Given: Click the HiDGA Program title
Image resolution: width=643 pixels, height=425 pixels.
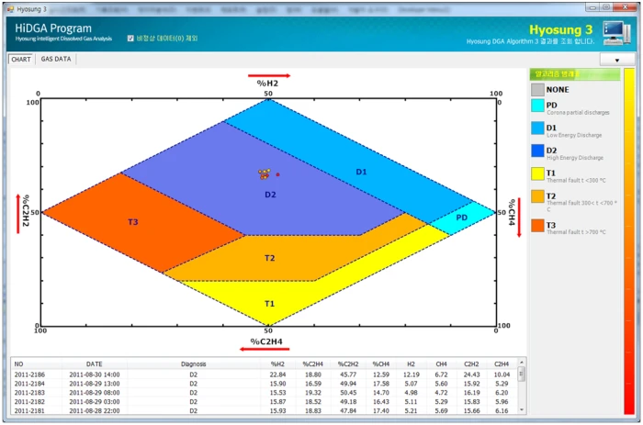Looking at the screenshot, I should [53, 28].
